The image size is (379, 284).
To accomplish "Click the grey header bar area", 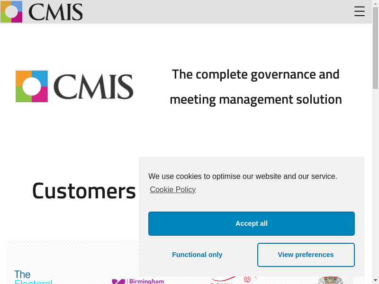I will click(x=213, y=12).
